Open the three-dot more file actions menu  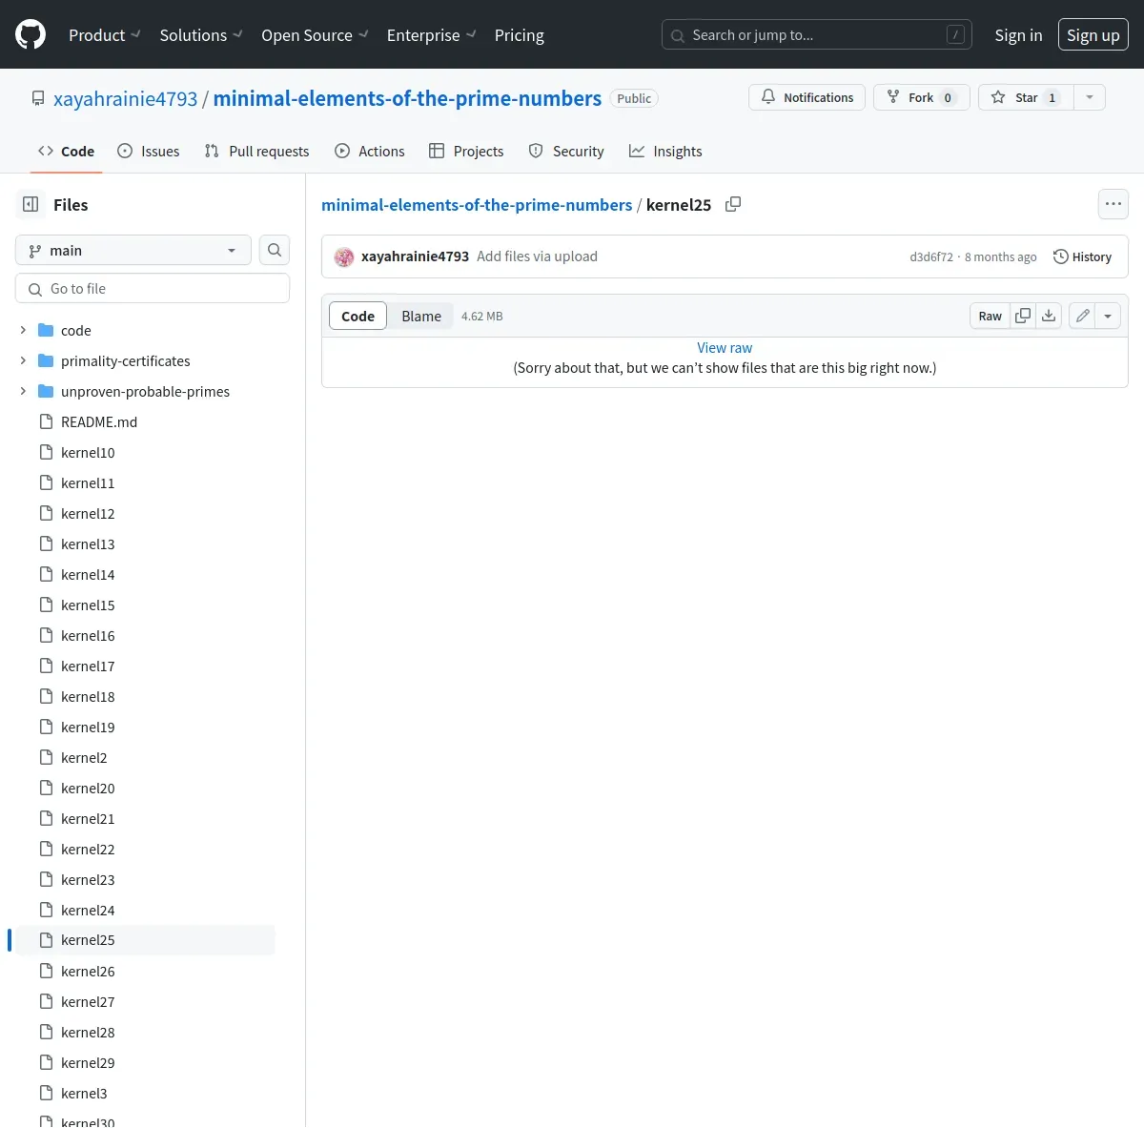1113,204
